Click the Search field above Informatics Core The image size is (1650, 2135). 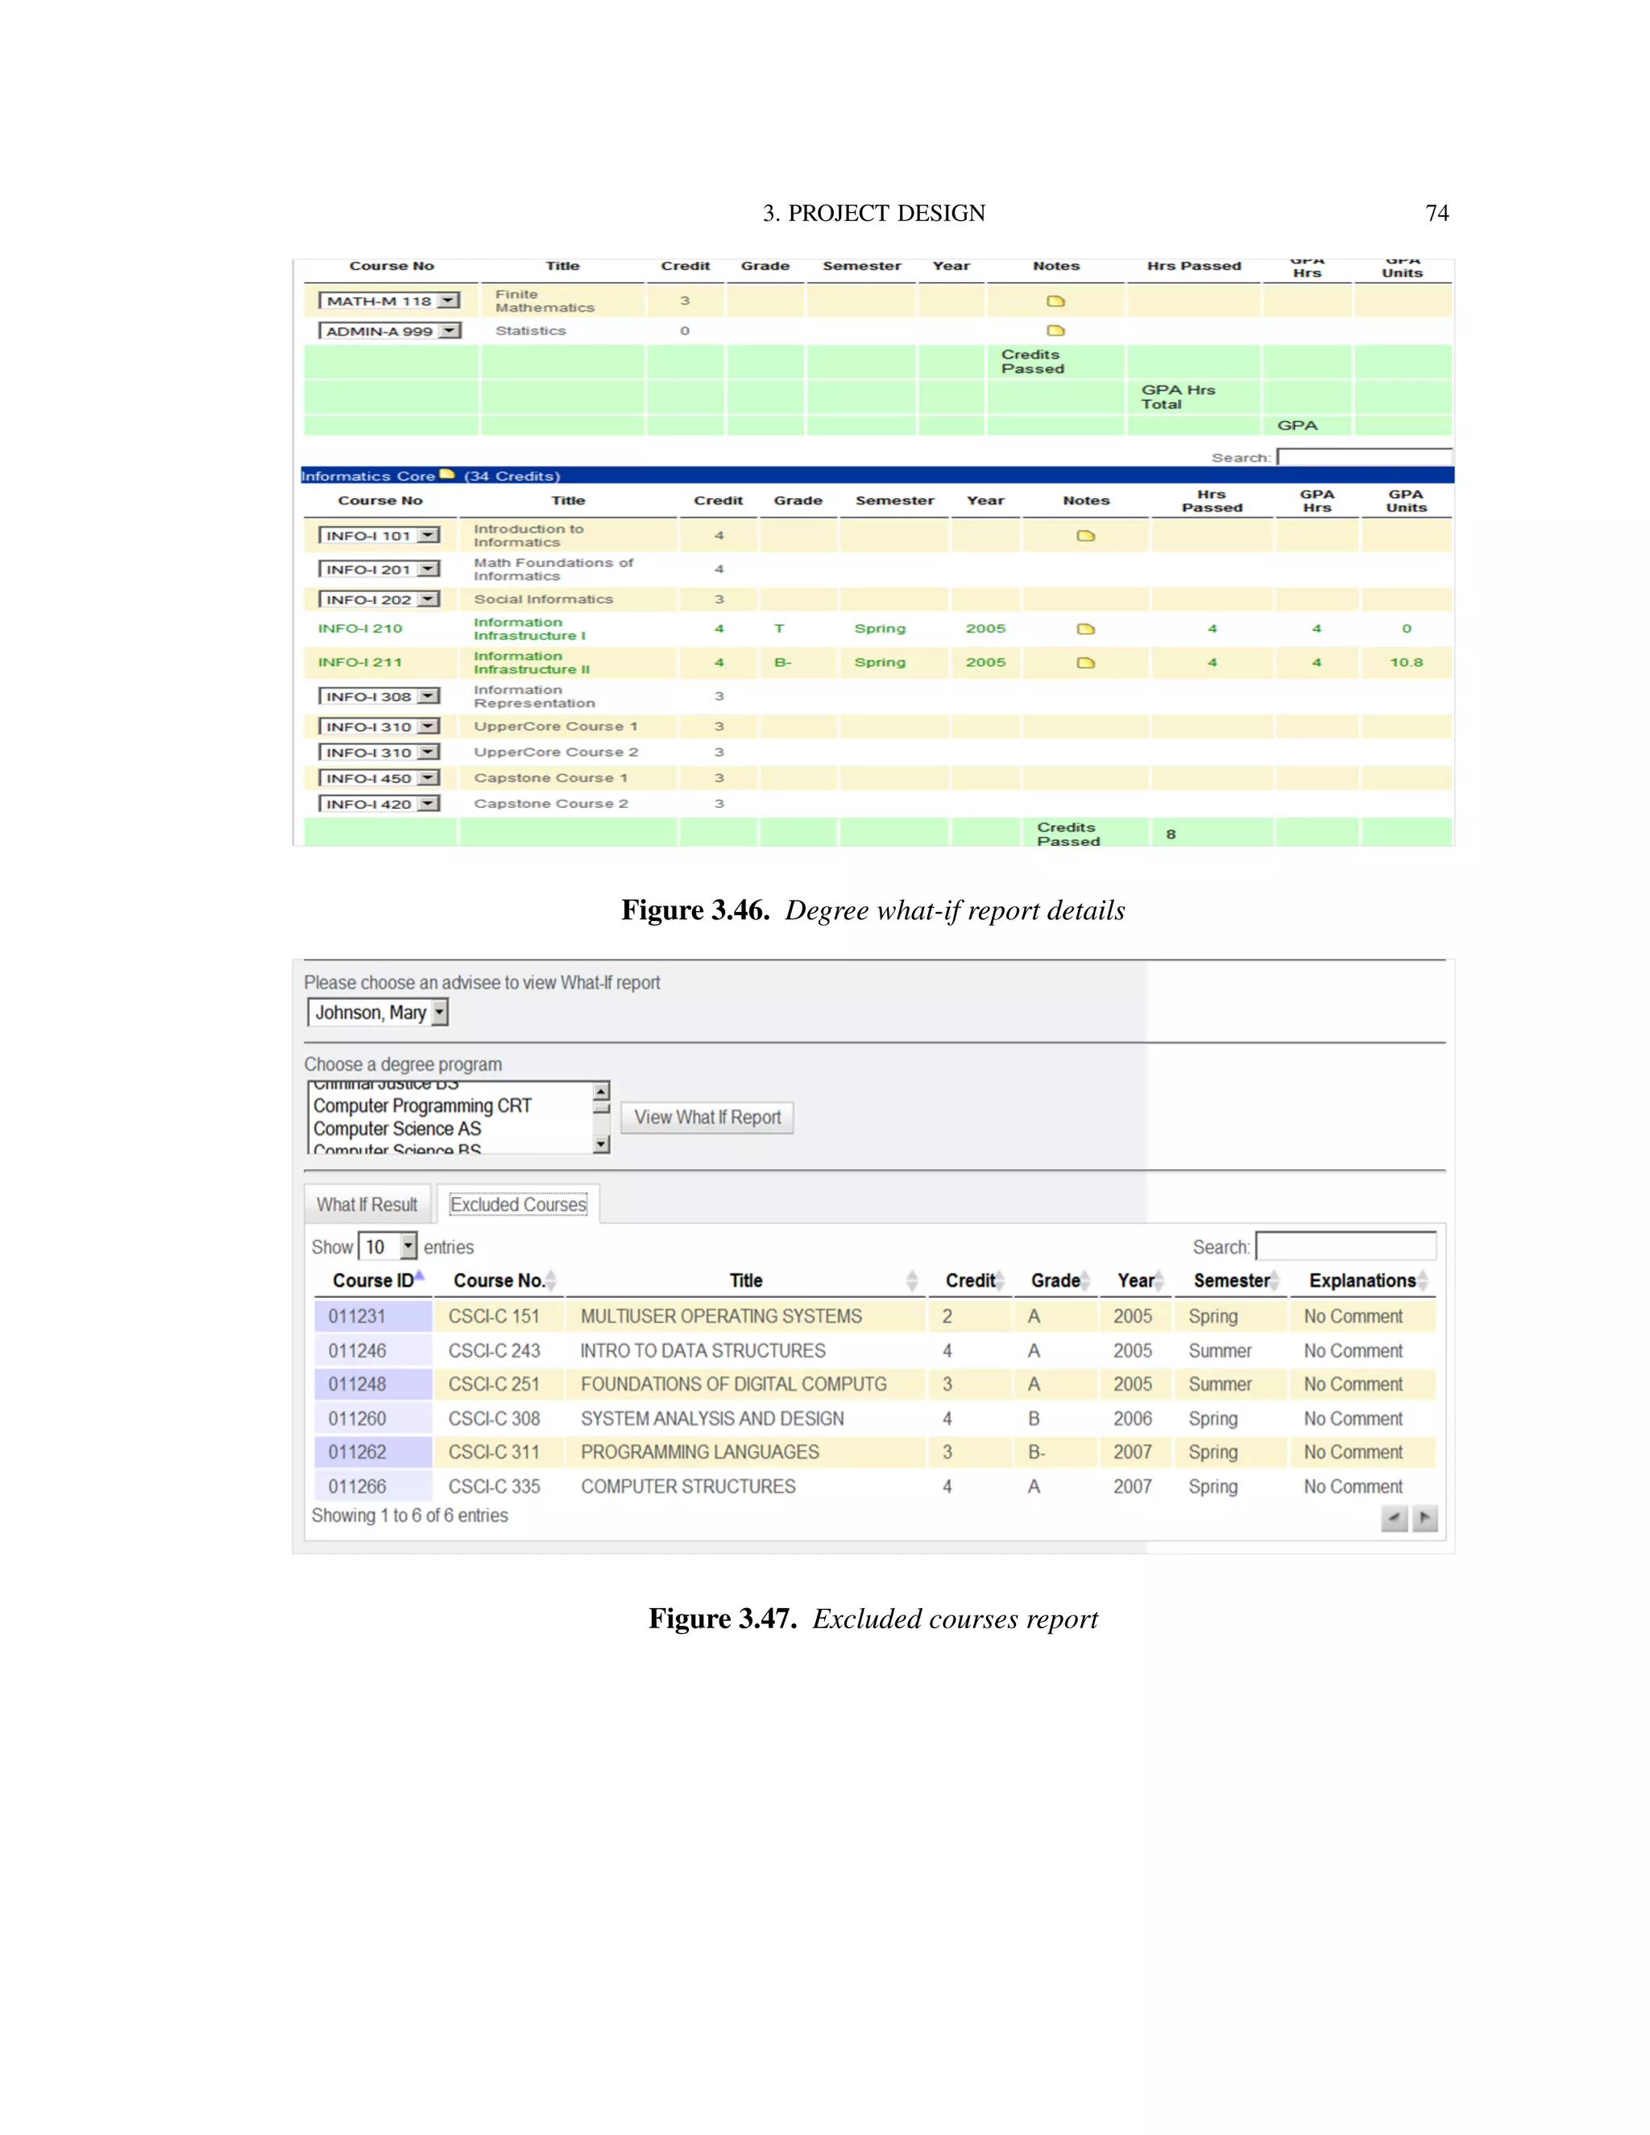point(1365,457)
